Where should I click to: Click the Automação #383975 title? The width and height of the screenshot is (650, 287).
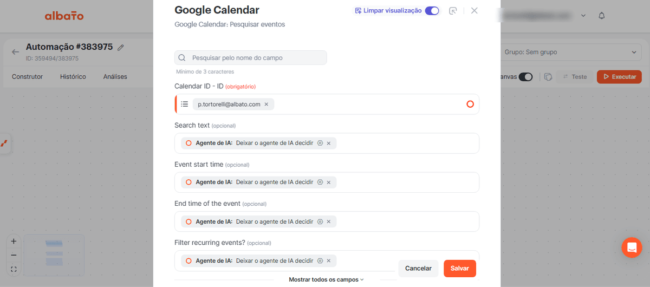(69, 47)
